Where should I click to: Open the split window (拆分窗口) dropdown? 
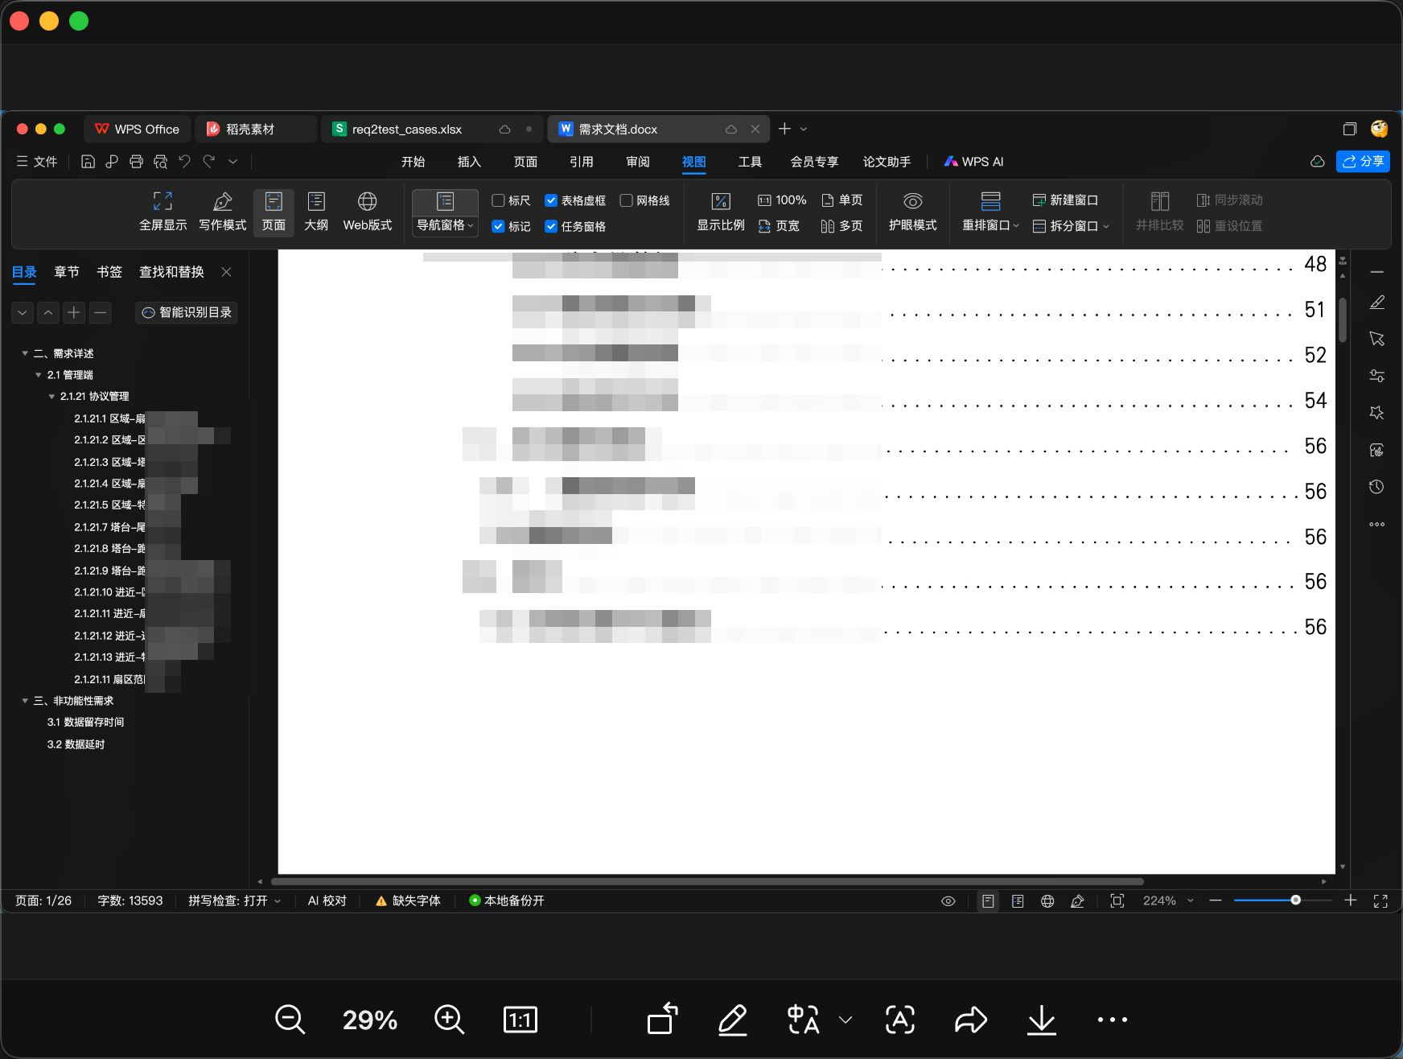coord(1071,226)
